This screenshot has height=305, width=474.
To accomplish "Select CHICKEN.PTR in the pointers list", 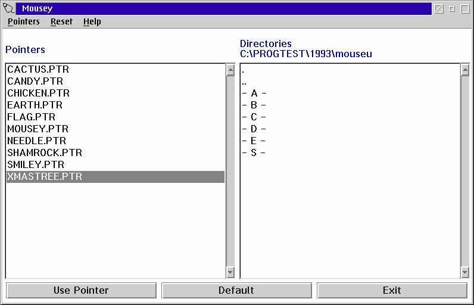I will (x=116, y=93).
